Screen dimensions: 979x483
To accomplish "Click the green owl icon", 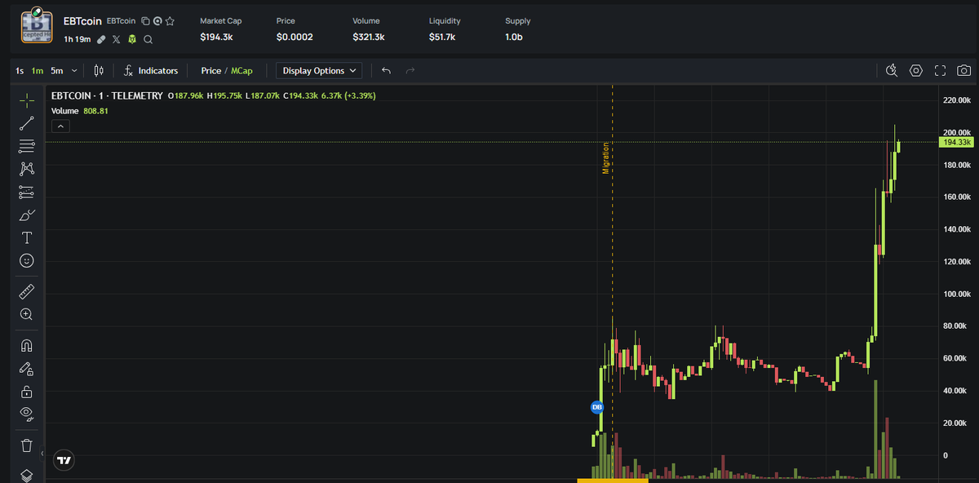I will pyautogui.click(x=131, y=39).
